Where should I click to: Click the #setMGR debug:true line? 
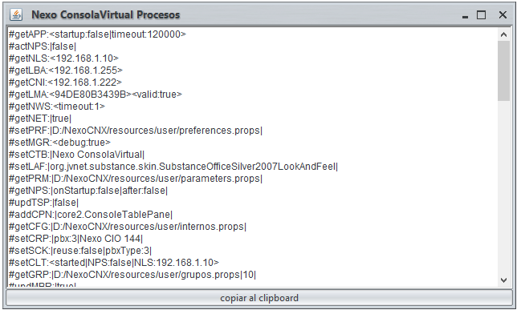pyautogui.click(x=59, y=143)
